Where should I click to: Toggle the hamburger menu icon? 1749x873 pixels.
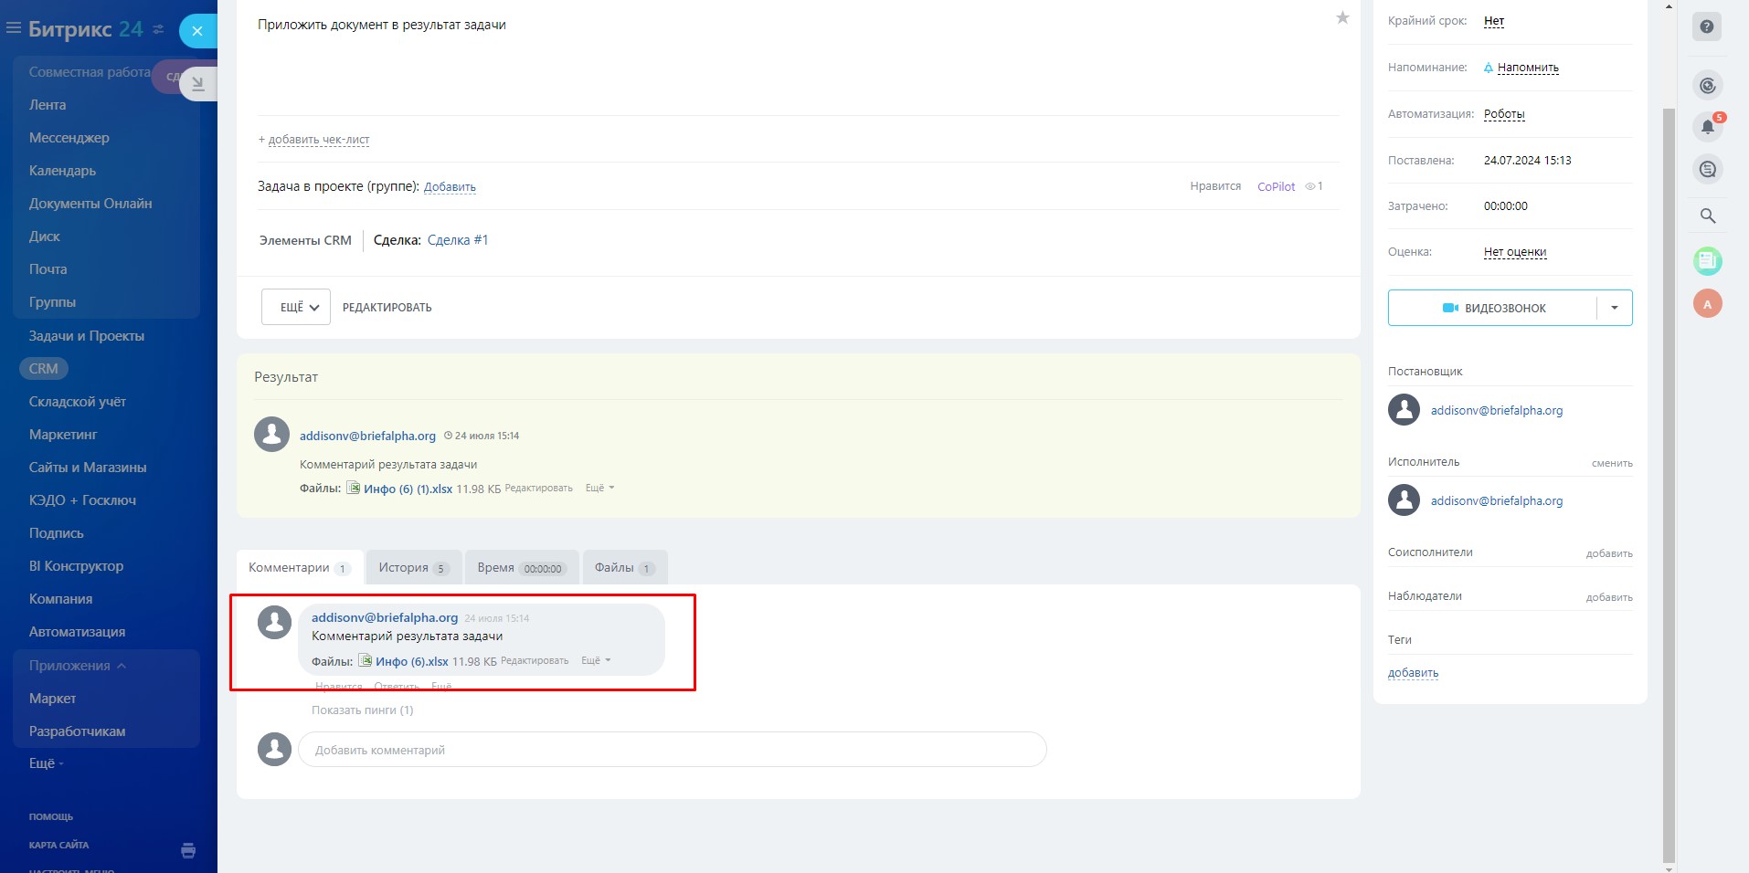pyautogui.click(x=14, y=28)
